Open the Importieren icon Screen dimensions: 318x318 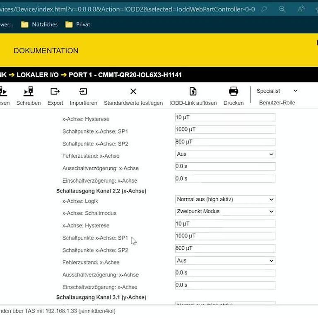(x=83, y=92)
